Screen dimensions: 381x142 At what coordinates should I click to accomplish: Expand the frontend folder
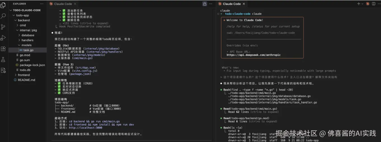[x=15, y=75]
